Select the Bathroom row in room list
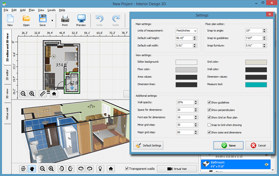 236,164
